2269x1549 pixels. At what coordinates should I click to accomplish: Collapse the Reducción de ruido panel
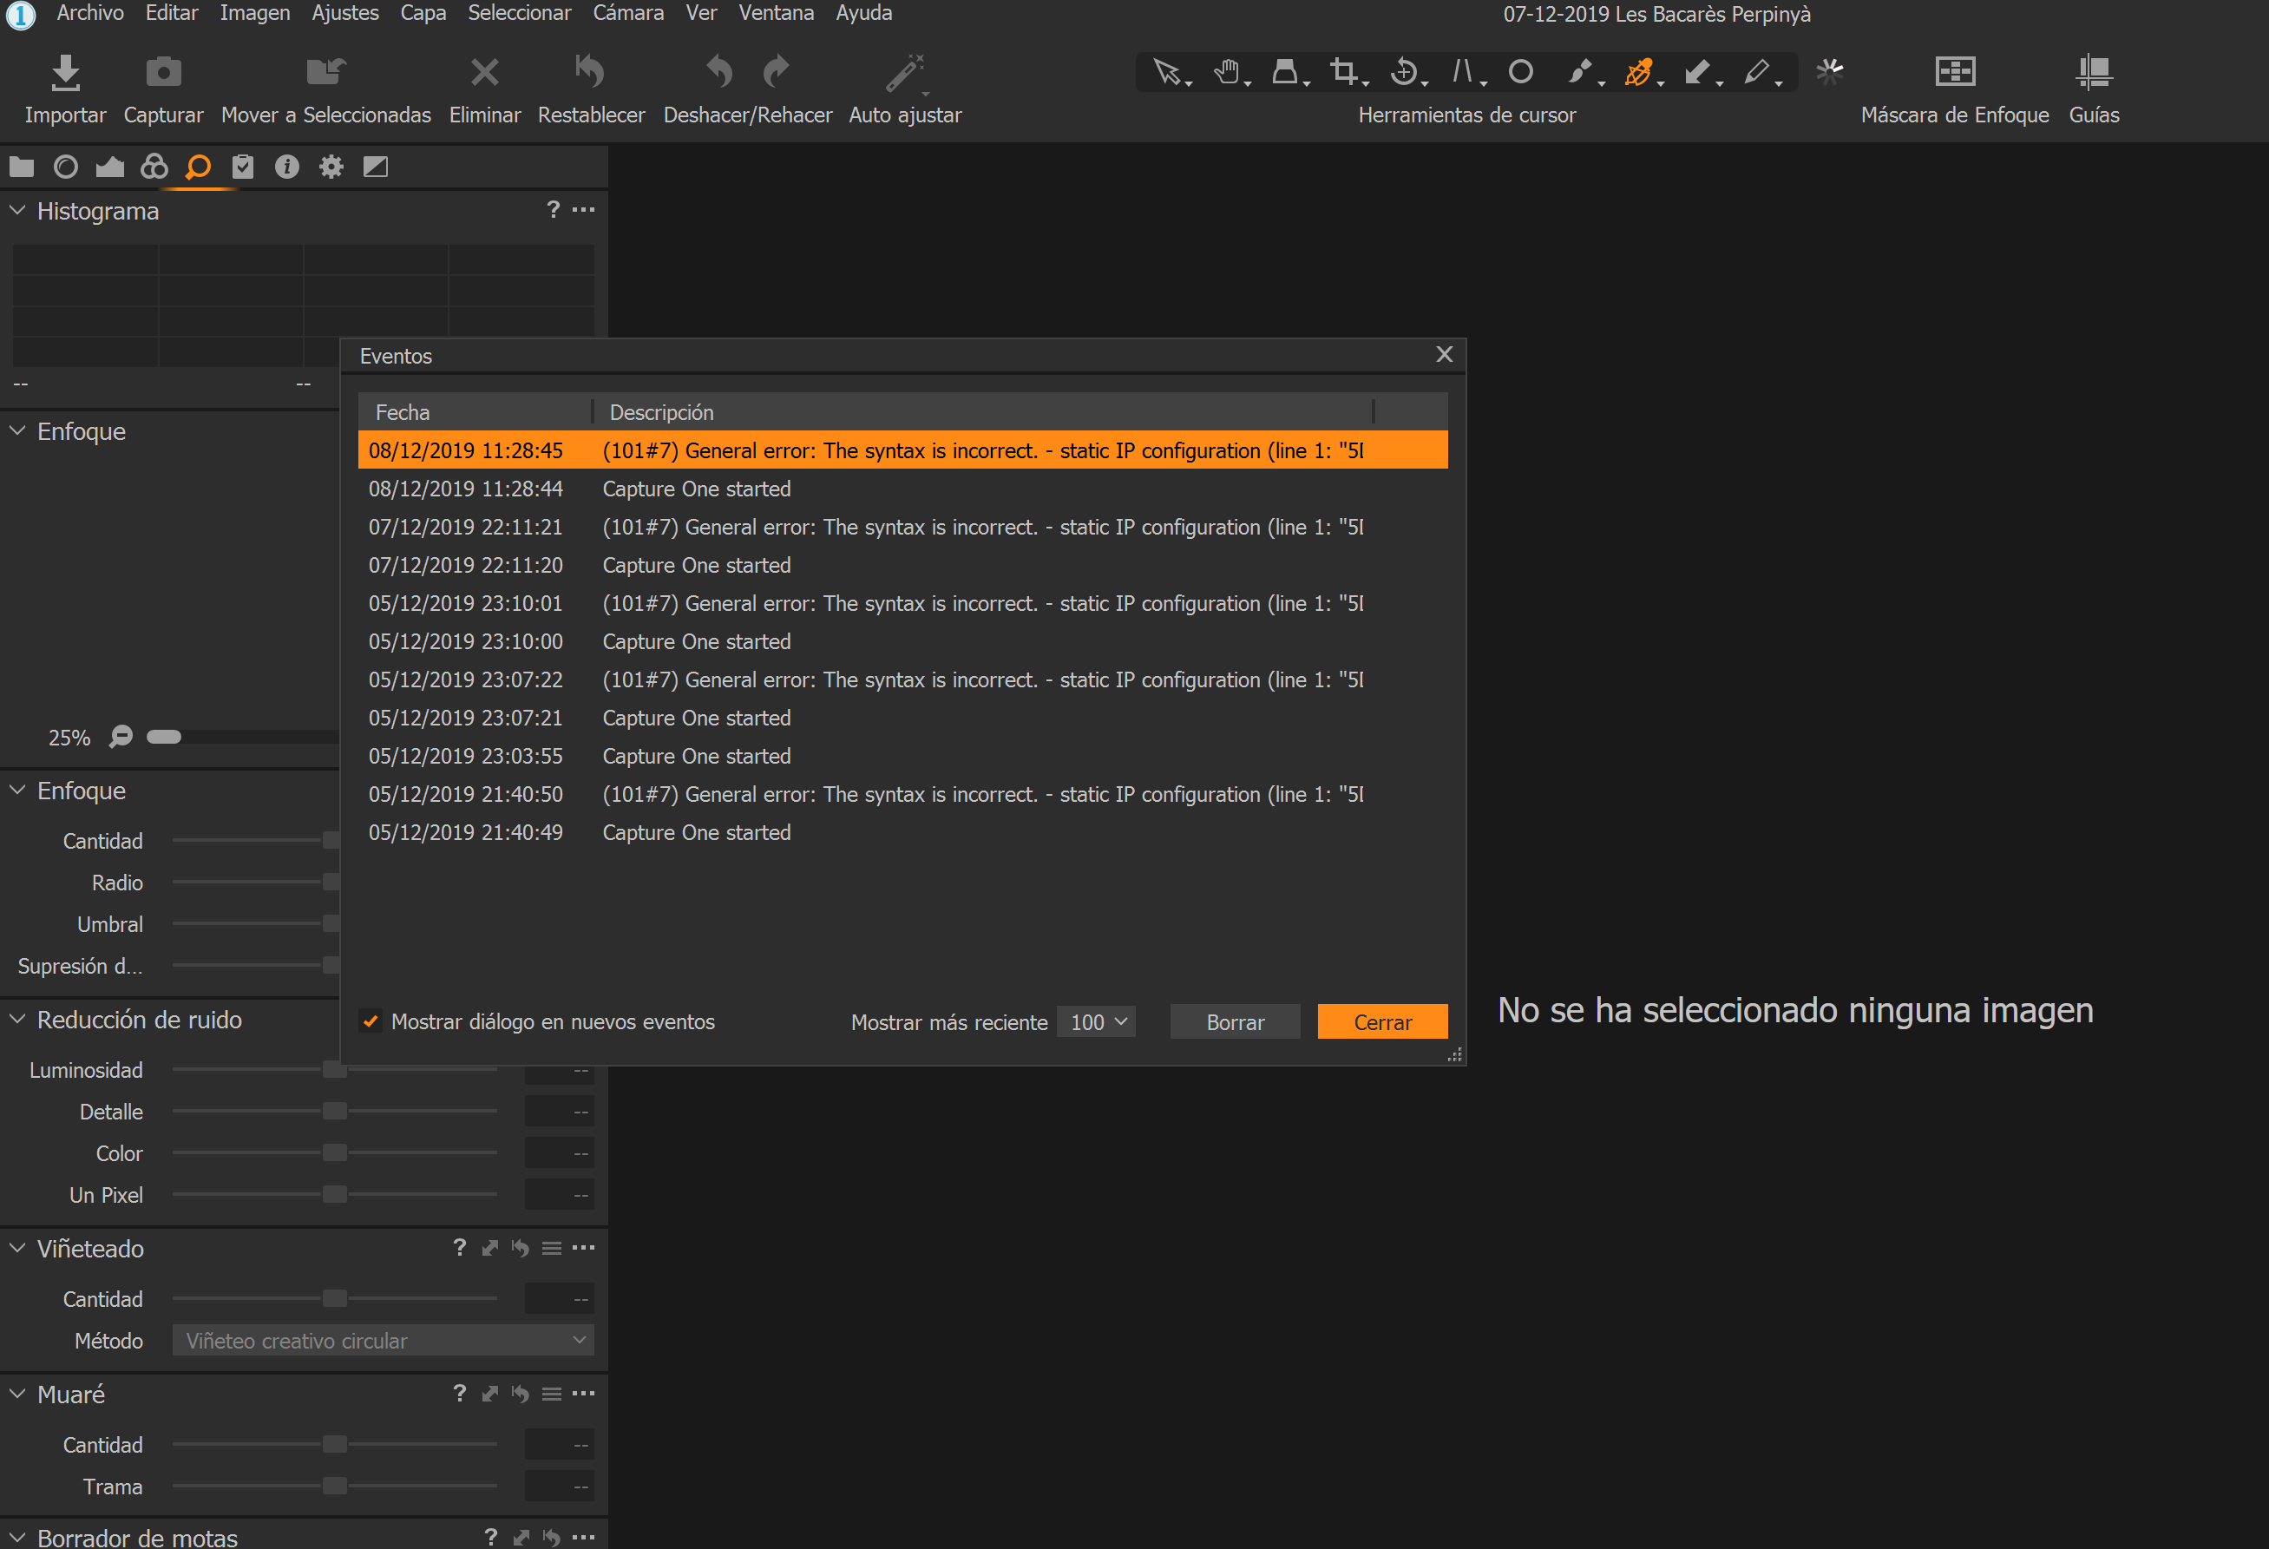tap(17, 1020)
